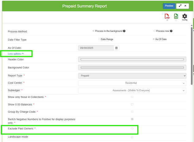The height and width of the screenshot is (142, 194).
Task: Close the Prepaid Summary Report dialog
Action: (x=185, y=6)
